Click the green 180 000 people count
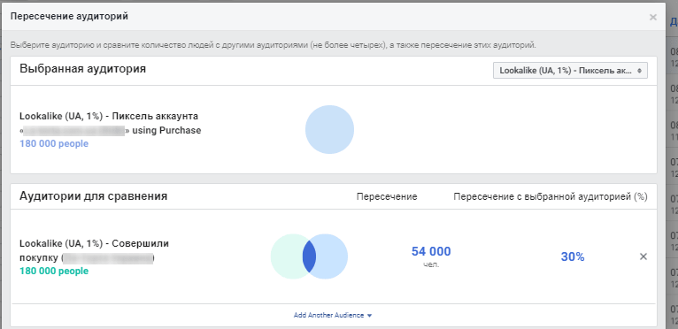678x329 pixels. (x=54, y=271)
